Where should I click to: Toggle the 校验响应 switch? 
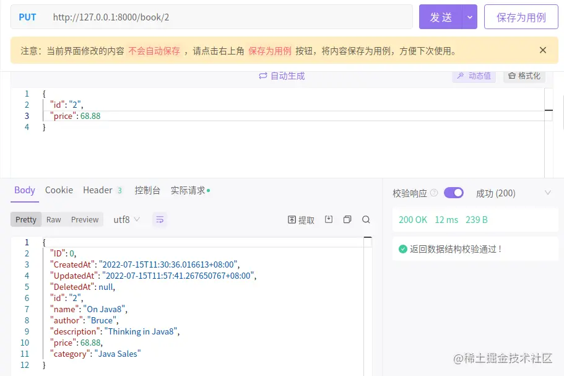(x=454, y=193)
